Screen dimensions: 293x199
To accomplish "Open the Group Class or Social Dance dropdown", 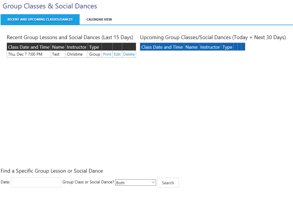I will click(135, 182).
